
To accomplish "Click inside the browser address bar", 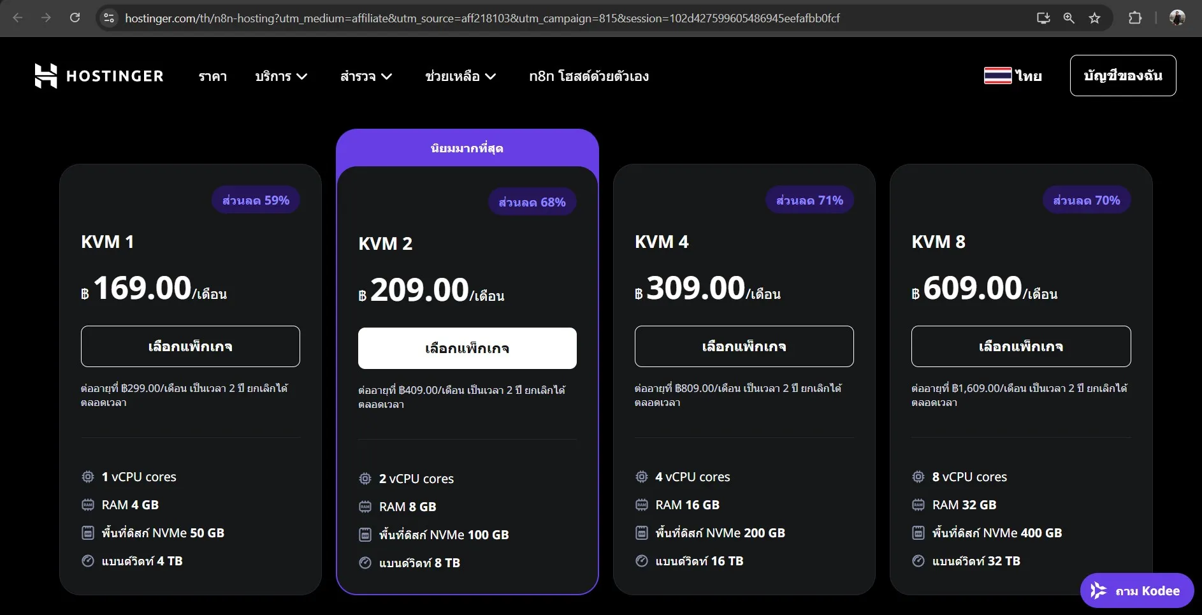I will pyautogui.click(x=446, y=18).
